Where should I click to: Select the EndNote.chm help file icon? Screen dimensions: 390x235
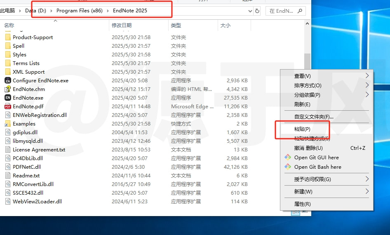[8, 89]
